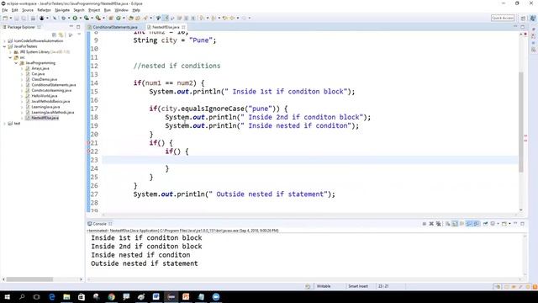Collapse the JavaProgramming package node
The image size is (538, 303).
pos(16,63)
